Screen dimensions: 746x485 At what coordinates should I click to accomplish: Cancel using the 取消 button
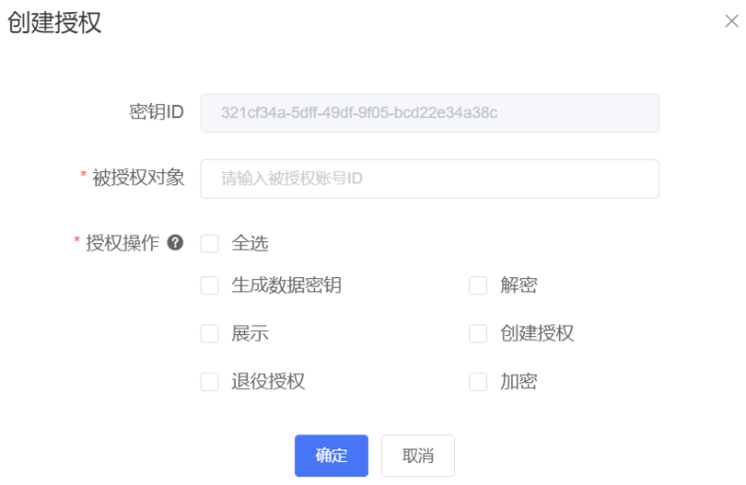coord(418,456)
